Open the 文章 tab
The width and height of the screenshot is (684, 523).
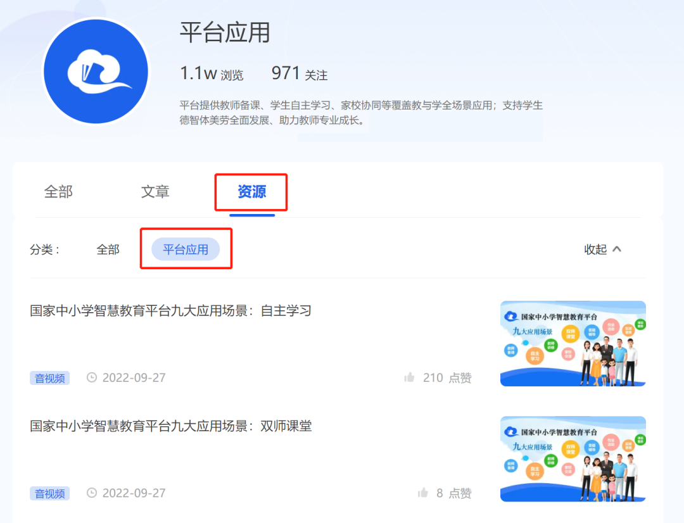click(155, 192)
